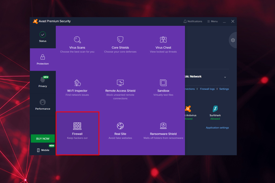Switch to the Performance tab label
The height and width of the screenshot is (183, 275).
(x=43, y=109)
